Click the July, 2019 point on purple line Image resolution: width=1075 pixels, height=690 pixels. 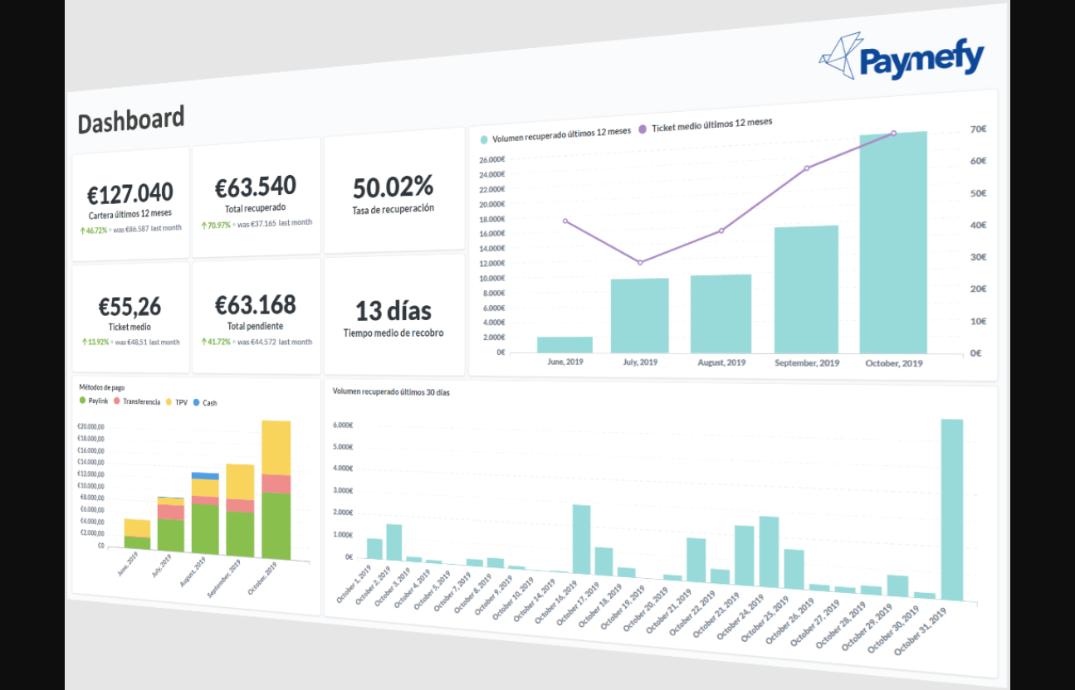pyautogui.click(x=640, y=263)
